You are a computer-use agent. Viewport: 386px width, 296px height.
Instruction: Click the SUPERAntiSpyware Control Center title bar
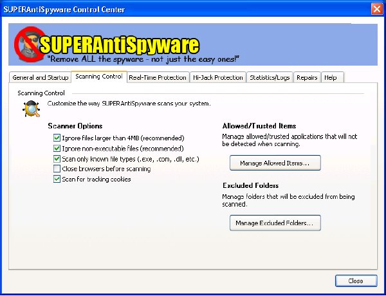click(185, 10)
